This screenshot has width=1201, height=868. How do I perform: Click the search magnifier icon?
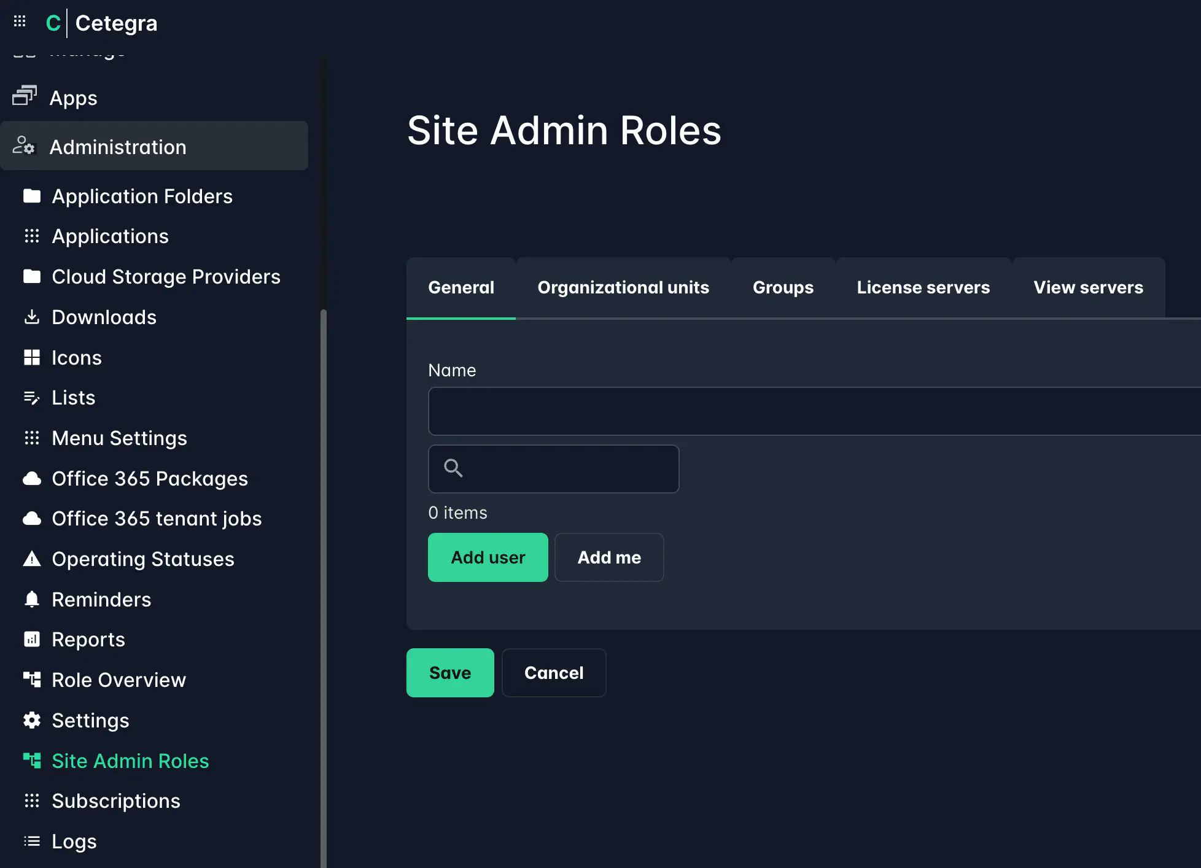point(453,468)
